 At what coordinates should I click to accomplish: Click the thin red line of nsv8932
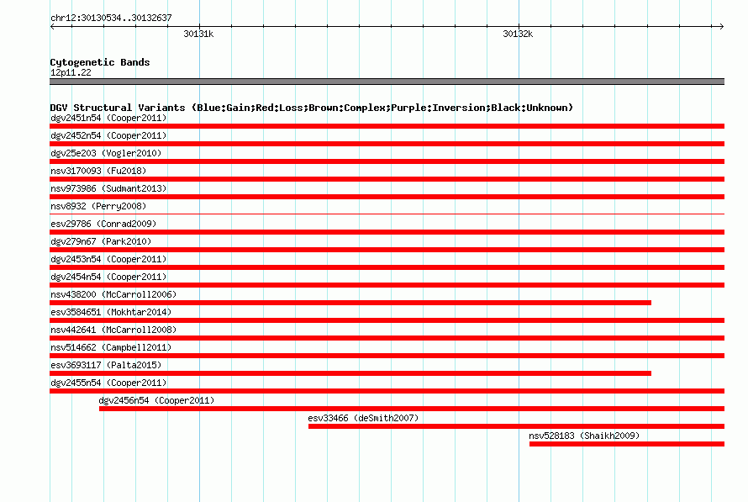pyautogui.click(x=387, y=214)
